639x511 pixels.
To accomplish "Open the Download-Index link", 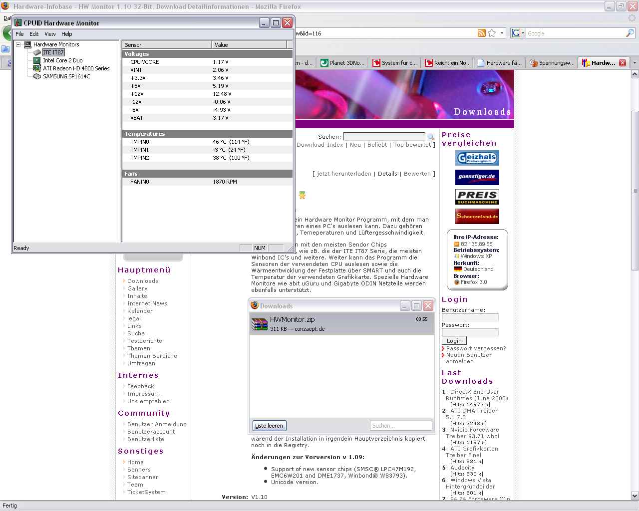I will 320,145.
